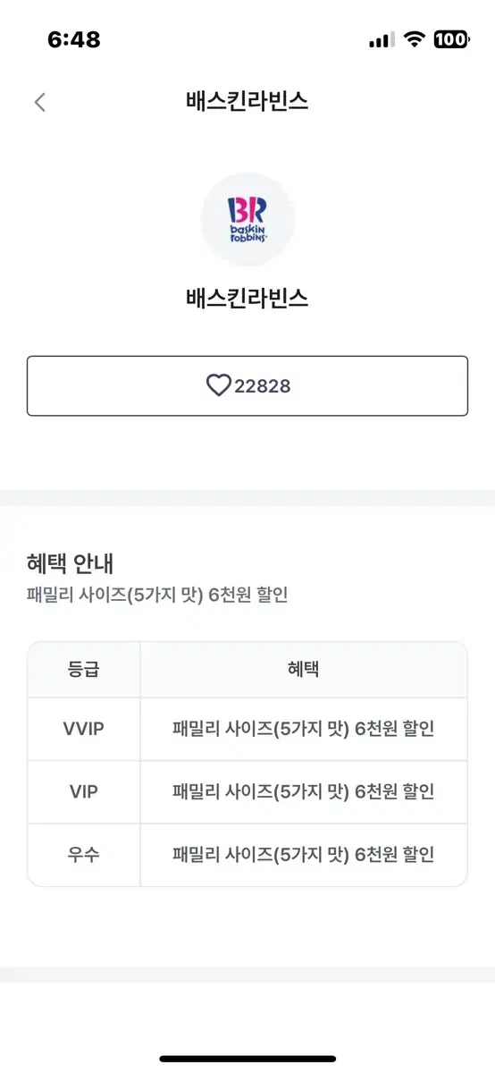Select the 배스킨라빈스 brand name under logo
The height and width of the screenshot is (1073, 495).
click(247, 298)
